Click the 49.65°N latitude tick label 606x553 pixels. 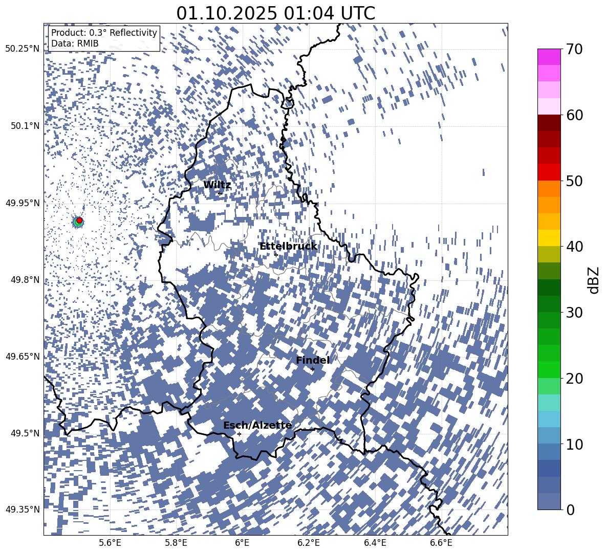[x=23, y=356]
